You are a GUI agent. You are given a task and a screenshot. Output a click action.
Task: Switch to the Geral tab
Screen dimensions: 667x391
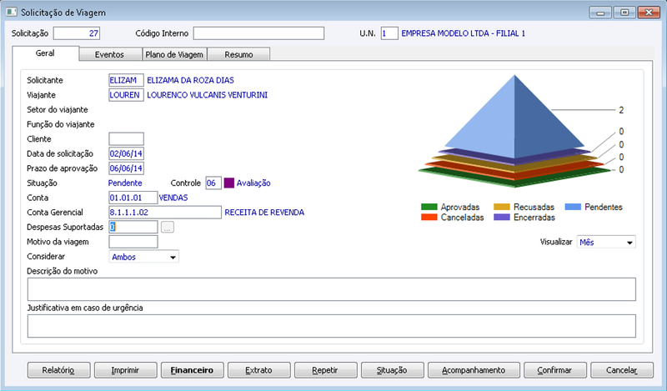(x=45, y=53)
